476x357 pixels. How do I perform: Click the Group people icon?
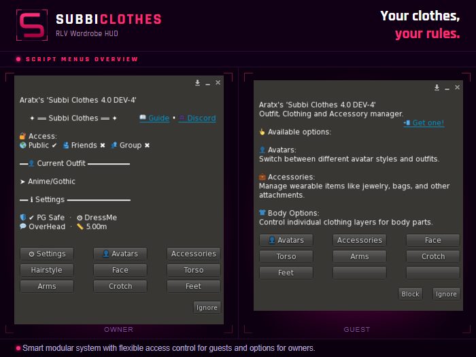114,145
